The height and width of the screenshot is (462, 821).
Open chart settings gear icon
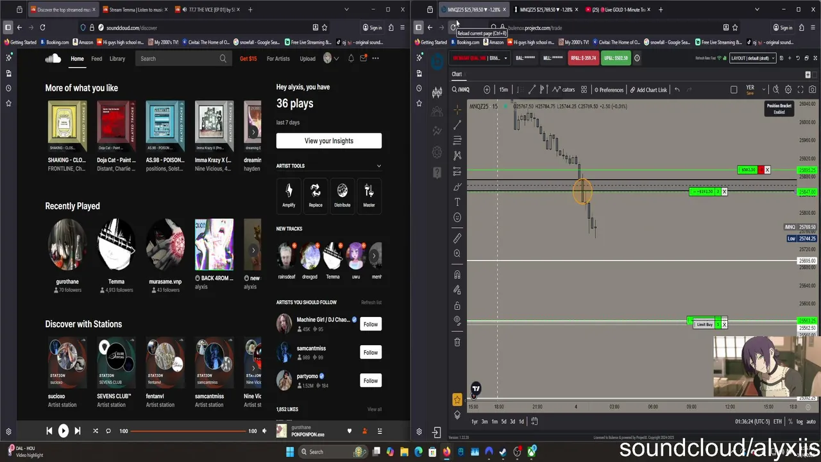pos(788,90)
